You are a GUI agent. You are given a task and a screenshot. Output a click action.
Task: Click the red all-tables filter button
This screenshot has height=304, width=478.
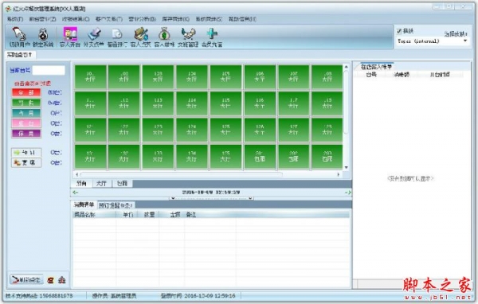tap(26, 92)
